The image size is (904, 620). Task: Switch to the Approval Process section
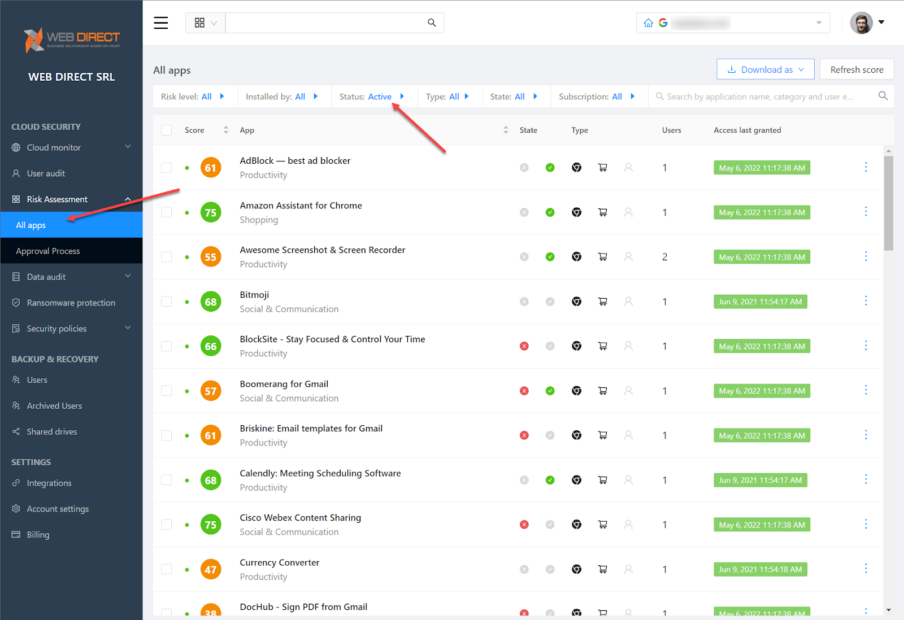[48, 251]
